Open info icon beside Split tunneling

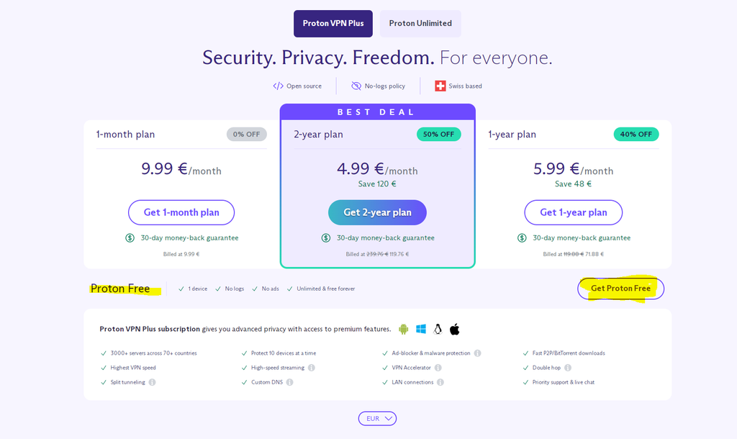pos(152,382)
